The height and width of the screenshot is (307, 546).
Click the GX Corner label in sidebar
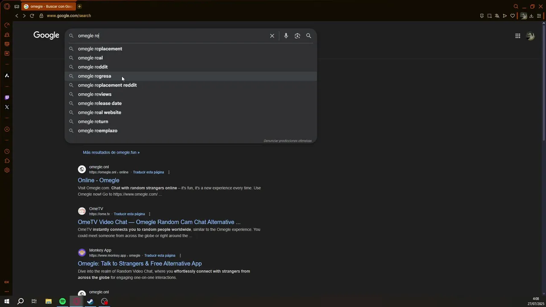point(7,282)
